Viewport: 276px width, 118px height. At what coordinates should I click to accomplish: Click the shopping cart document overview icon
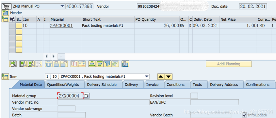coord(6,6)
